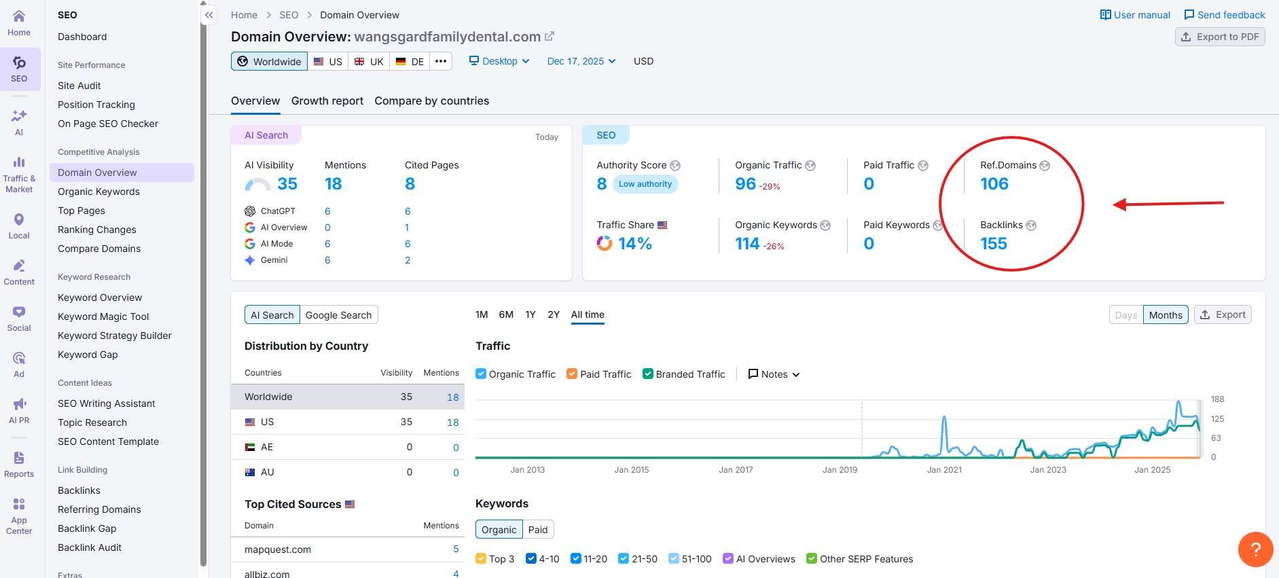Select the All time range tab
Screen dimensions: 1279x578
pos(588,314)
